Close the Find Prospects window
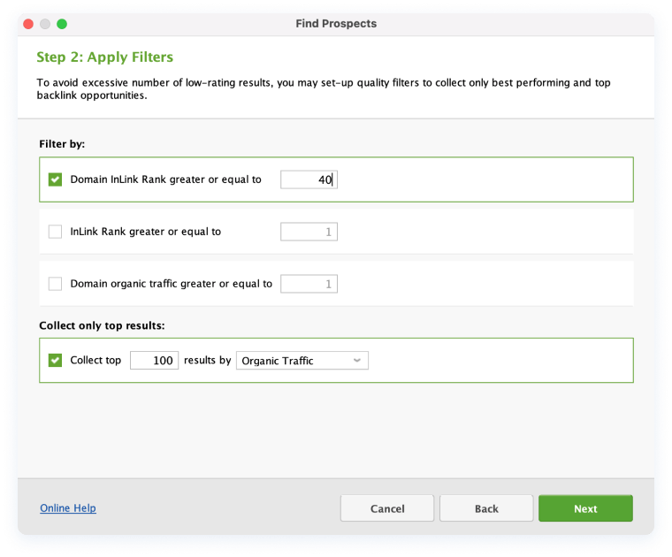This screenshot has width=672, height=557. (x=28, y=24)
